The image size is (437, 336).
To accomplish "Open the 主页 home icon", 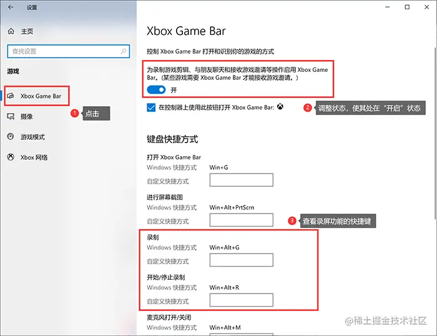I will tap(11, 31).
